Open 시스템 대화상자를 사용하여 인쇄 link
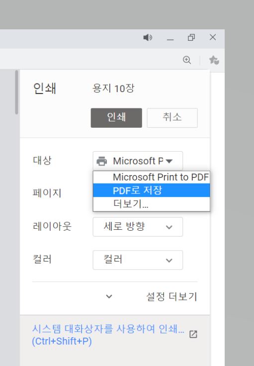Viewport: 254px width, 366px height. click(x=108, y=335)
